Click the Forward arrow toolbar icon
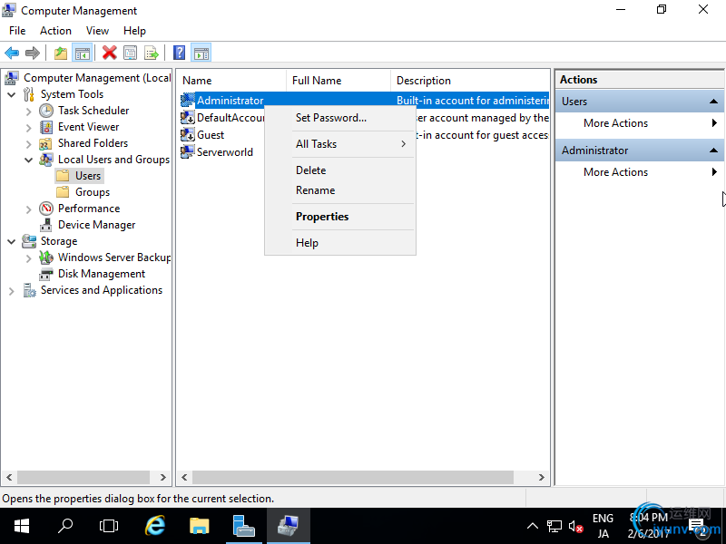Viewport: 726px width, 544px height. point(33,53)
